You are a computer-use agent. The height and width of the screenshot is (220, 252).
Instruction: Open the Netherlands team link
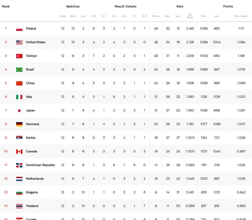click(x=35, y=179)
